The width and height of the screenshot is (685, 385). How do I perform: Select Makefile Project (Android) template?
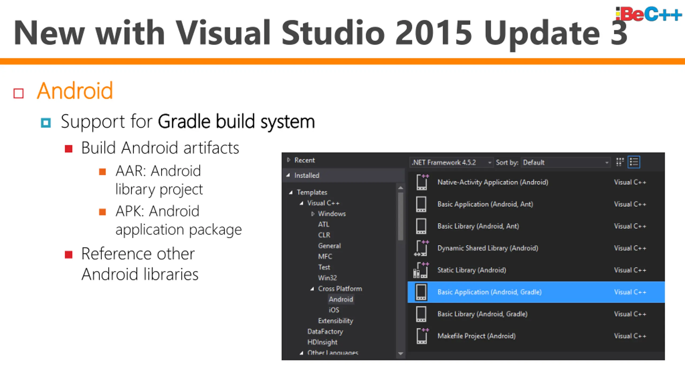(x=536, y=336)
